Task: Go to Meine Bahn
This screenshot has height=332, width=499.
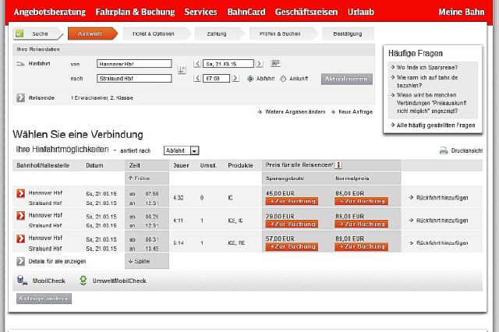Action: point(461,12)
